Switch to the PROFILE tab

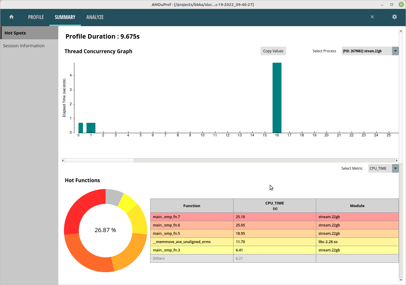(x=36, y=17)
